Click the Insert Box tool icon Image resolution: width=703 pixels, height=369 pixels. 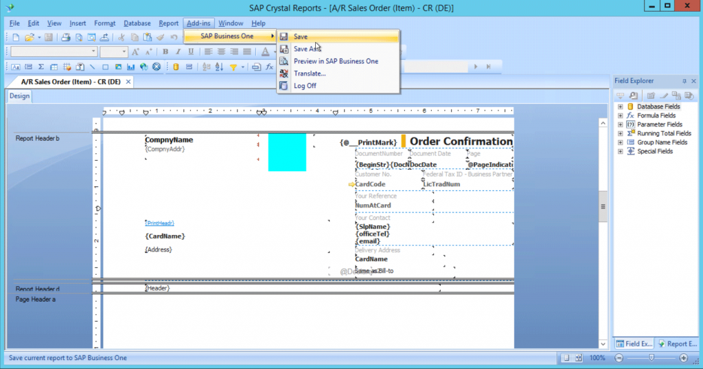coord(105,67)
